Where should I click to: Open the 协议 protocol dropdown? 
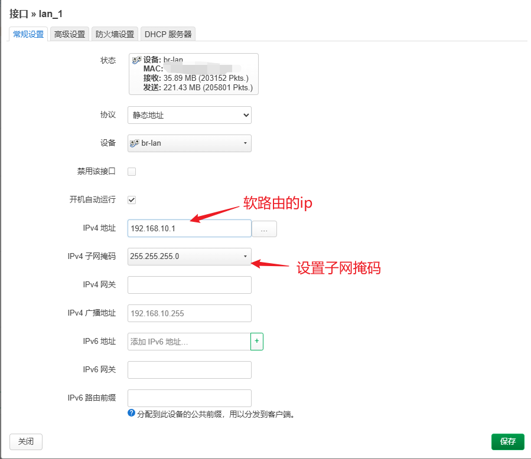coord(189,114)
